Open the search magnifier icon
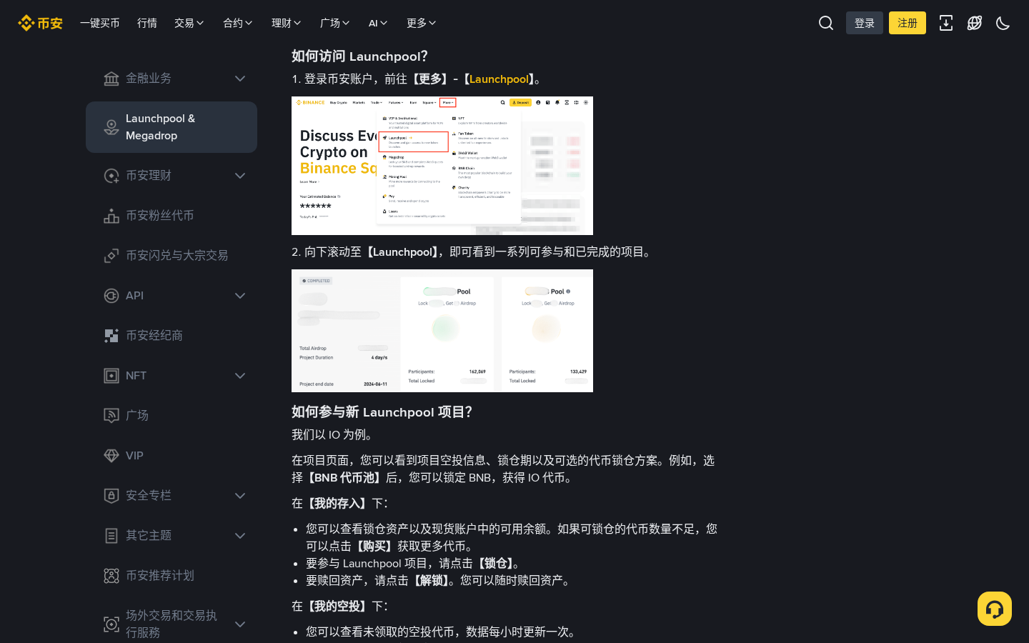 [x=826, y=23]
